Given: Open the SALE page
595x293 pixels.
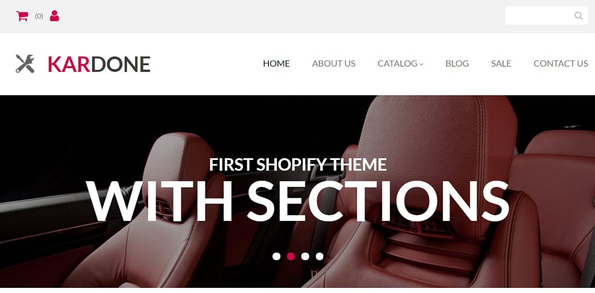Looking at the screenshot, I should pyautogui.click(x=501, y=63).
